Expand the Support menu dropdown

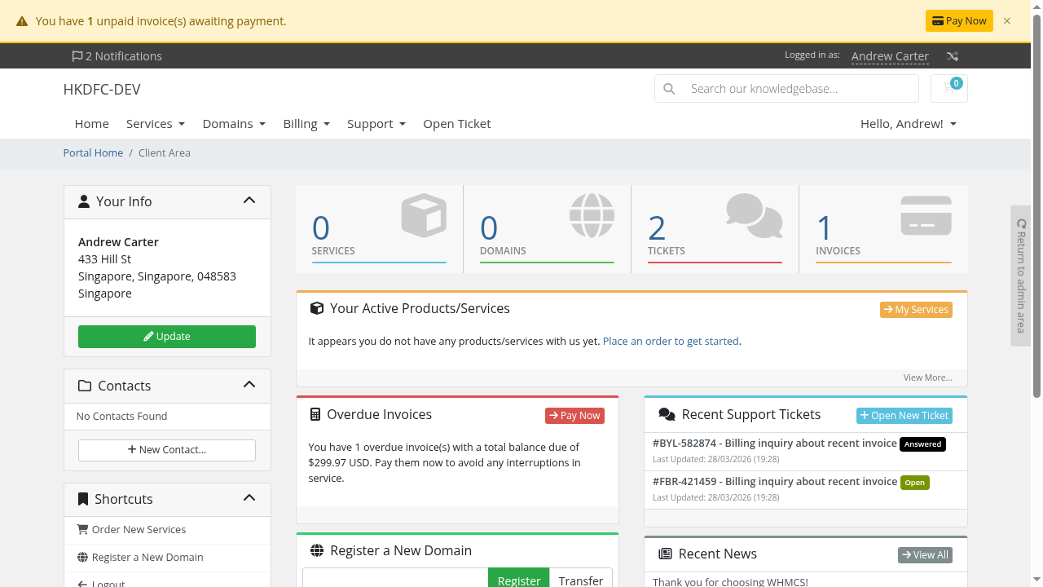click(x=376, y=124)
